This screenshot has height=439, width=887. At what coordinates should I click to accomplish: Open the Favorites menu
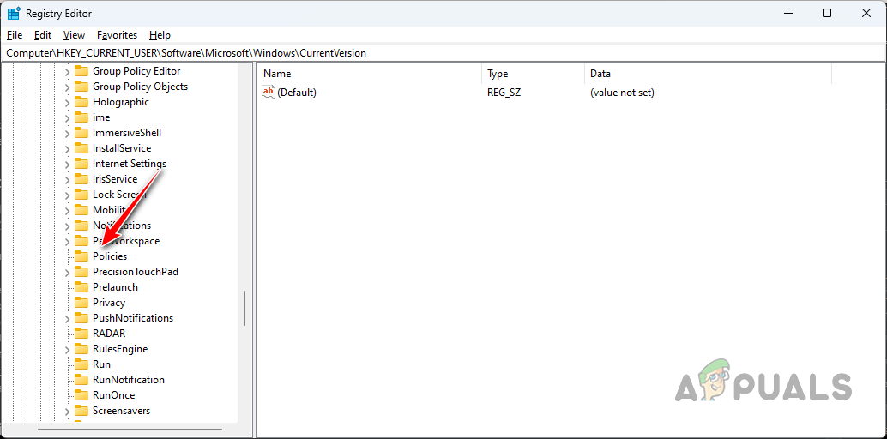pos(118,35)
